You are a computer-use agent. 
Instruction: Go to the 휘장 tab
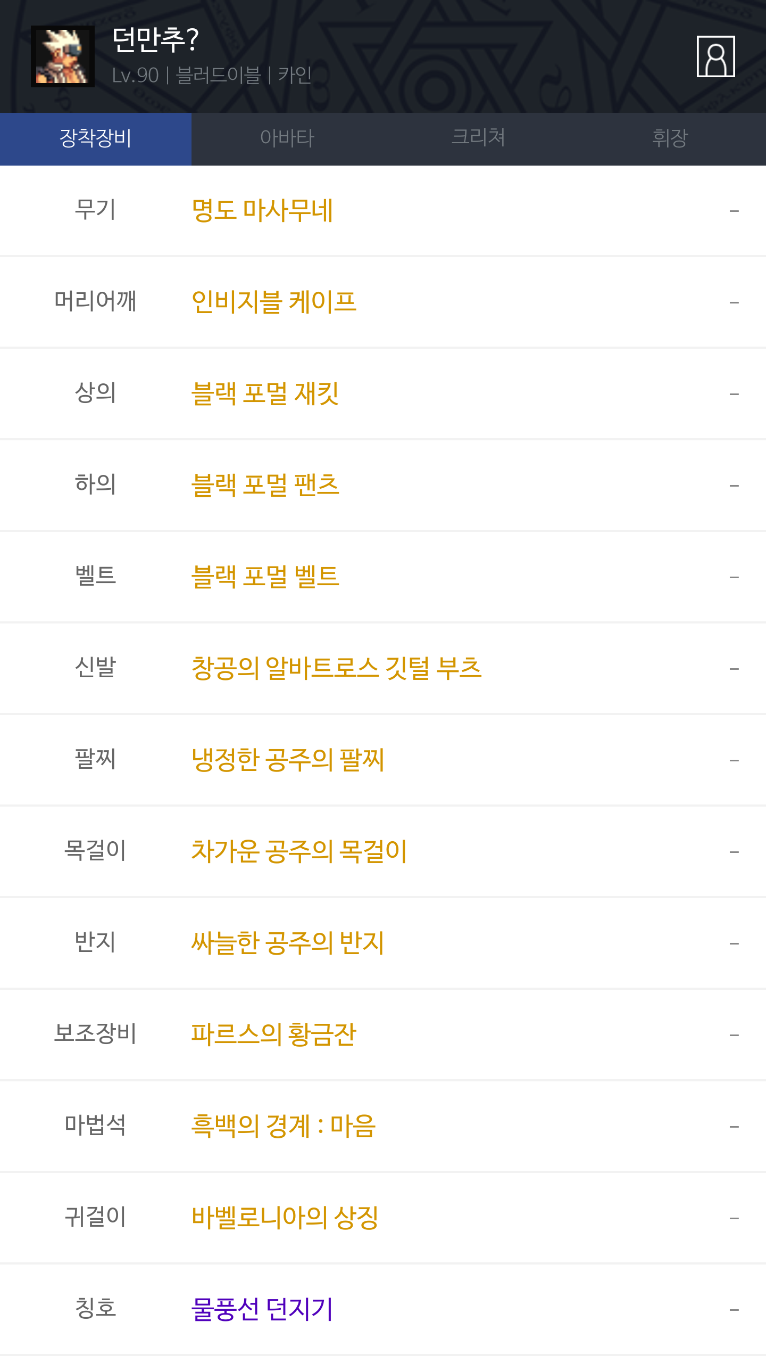(x=670, y=138)
